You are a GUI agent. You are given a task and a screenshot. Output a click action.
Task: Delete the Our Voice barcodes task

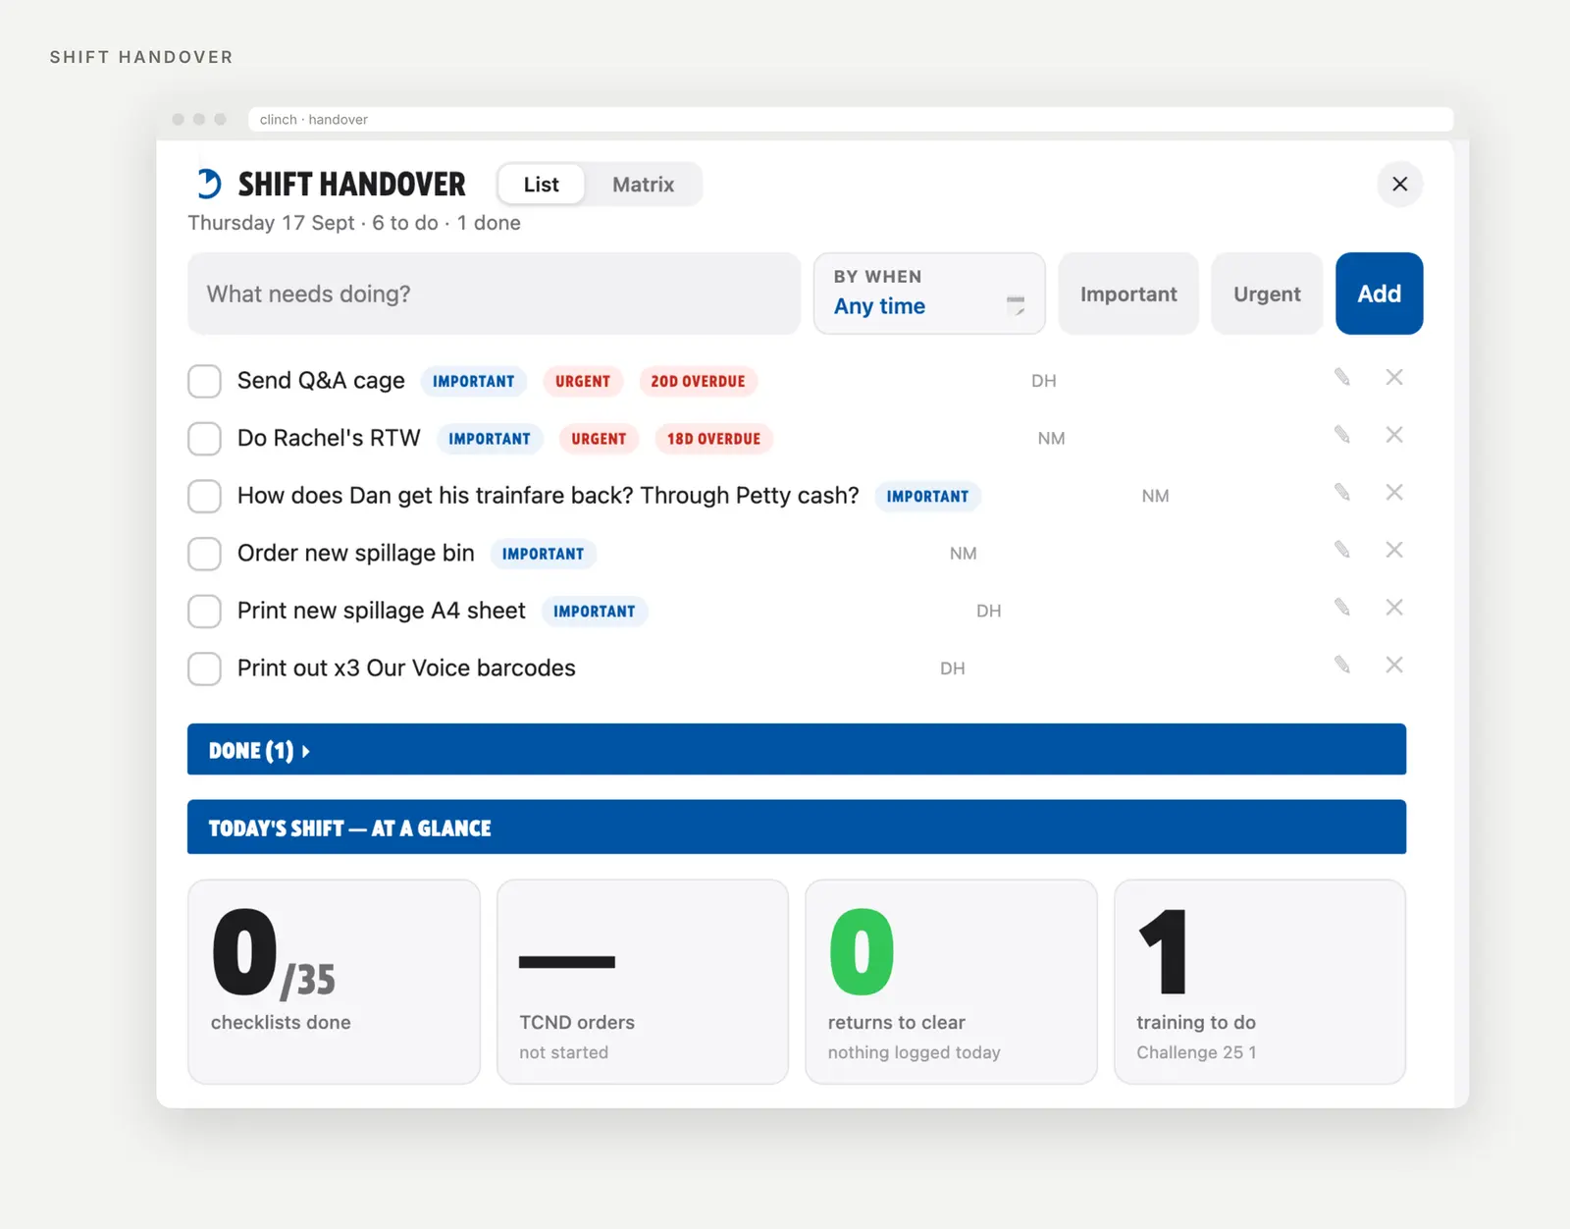pyautogui.click(x=1393, y=665)
